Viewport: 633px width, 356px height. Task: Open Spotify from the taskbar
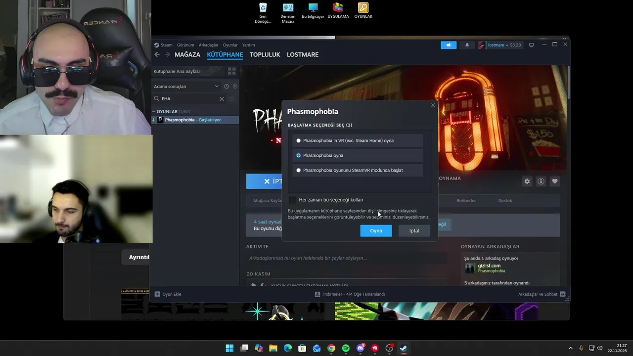point(346,348)
